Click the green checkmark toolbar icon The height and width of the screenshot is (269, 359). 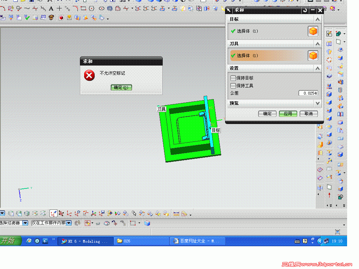[27, 18]
